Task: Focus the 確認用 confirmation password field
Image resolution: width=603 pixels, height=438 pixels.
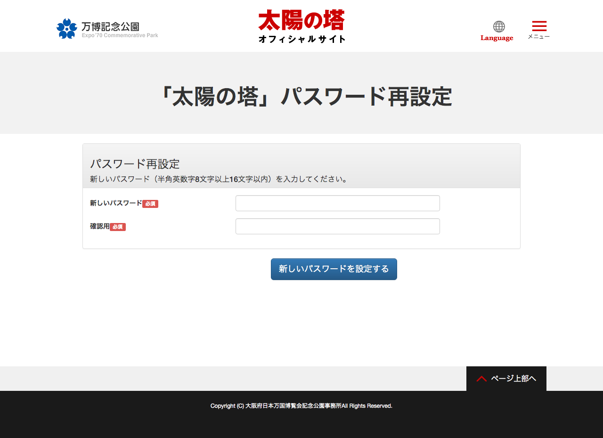Action: click(x=338, y=226)
